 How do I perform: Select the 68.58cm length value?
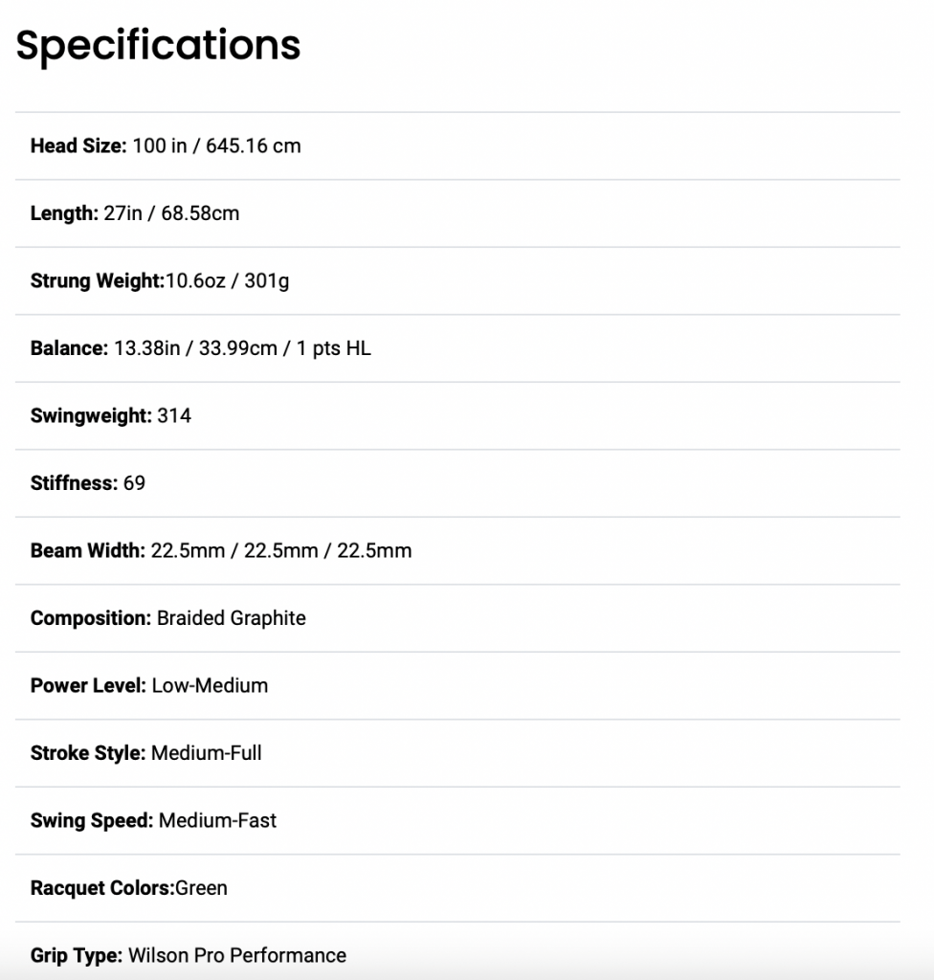200,213
